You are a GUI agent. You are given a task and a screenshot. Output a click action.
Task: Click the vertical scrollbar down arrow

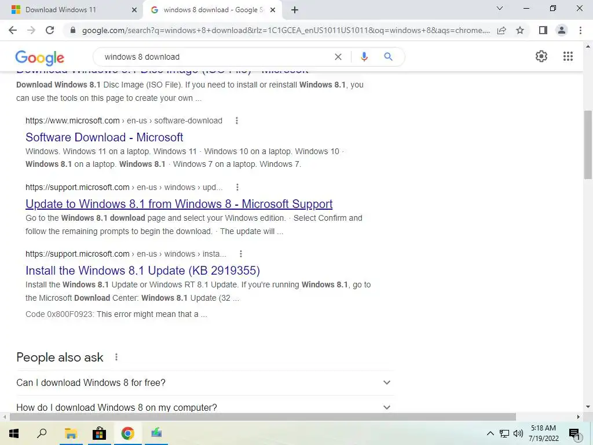(x=588, y=407)
